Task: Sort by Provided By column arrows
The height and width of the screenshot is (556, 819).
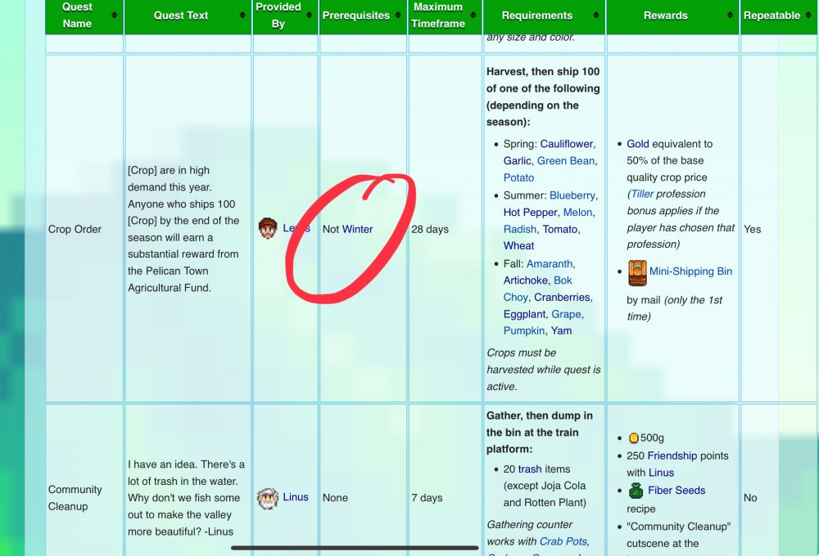Action: point(310,16)
